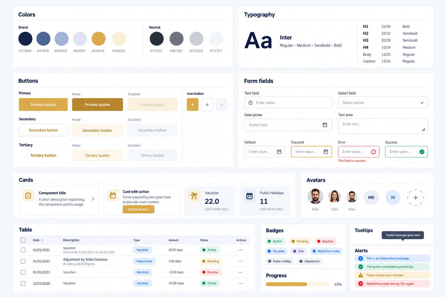Click the IV initials avatar
Viewport: 446px width, 297px height.
tap(393, 198)
